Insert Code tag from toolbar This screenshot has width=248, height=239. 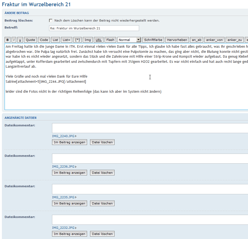point(44,40)
